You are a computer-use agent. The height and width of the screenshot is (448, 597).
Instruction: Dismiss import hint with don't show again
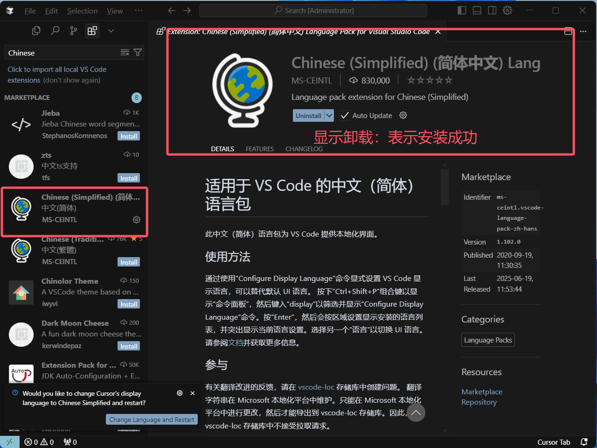tap(72, 80)
